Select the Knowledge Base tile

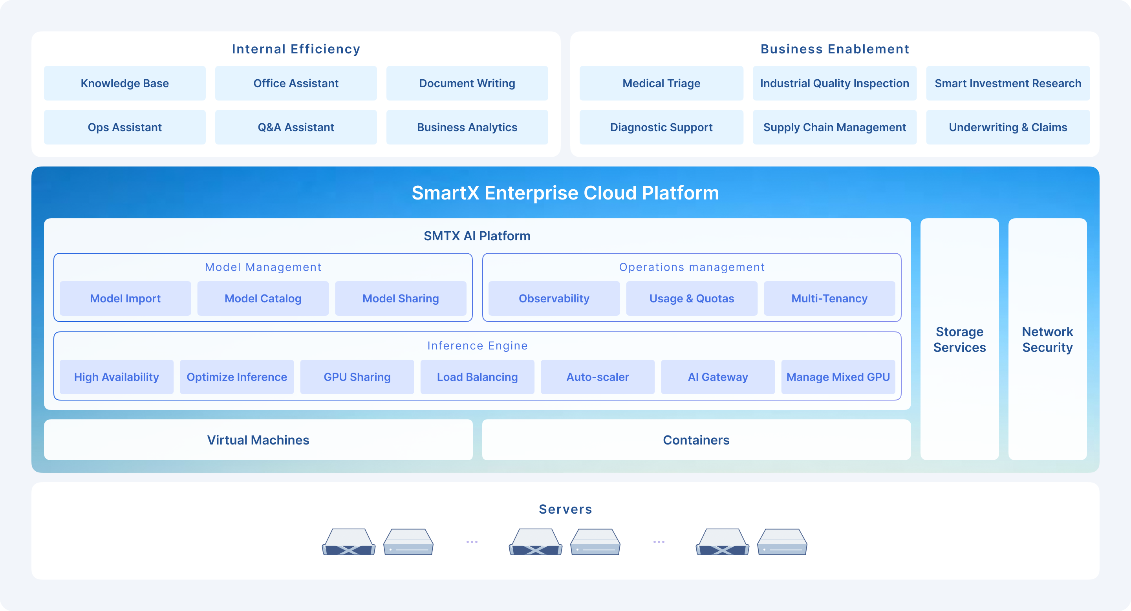[x=125, y=83]
